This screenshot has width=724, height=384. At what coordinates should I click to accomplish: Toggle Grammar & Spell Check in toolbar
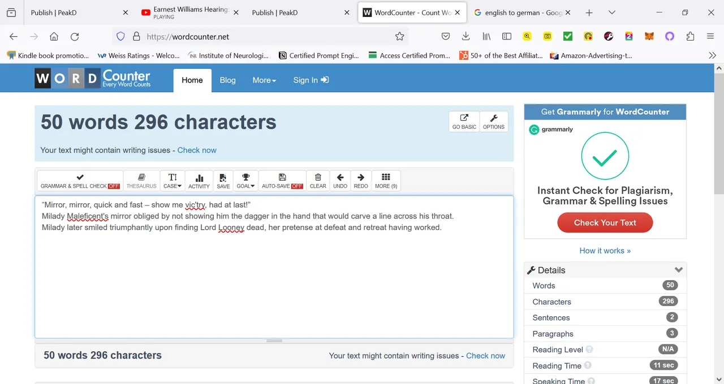80,181
